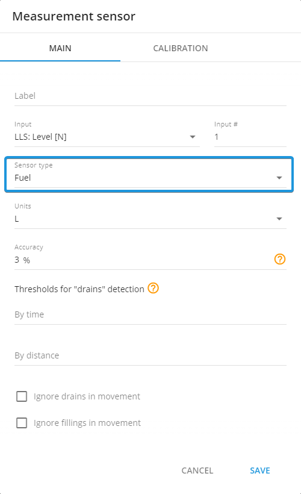
Task: Open the help icon beside Thresholds for drains detection
Action: pos(154,288)
